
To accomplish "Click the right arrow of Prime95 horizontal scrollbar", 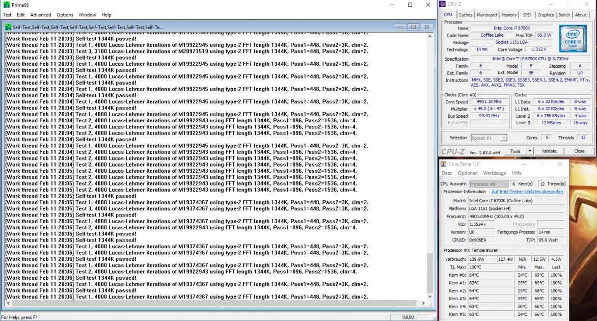I will pos(423,304).
